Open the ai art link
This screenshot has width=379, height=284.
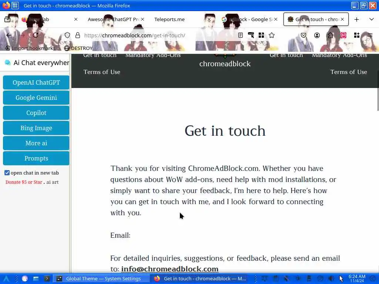coord(53,182)
